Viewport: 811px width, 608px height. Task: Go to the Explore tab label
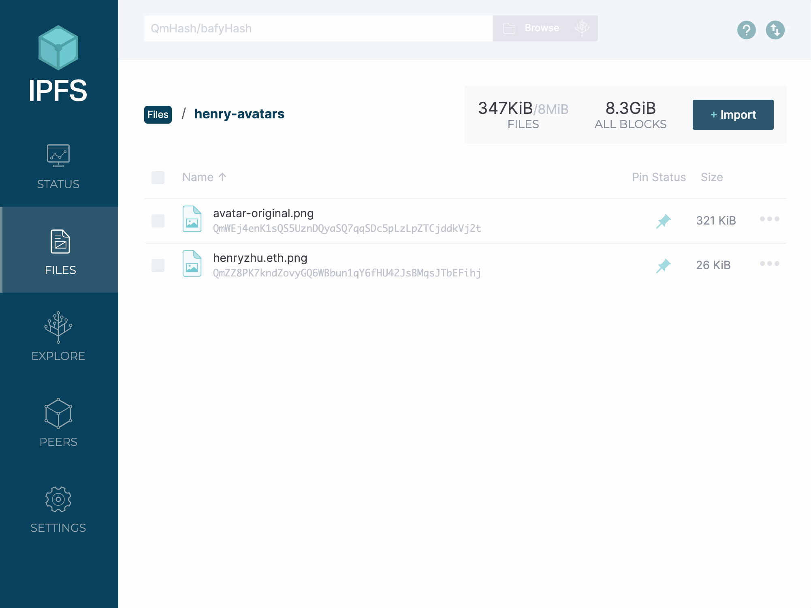click(58, 356)
